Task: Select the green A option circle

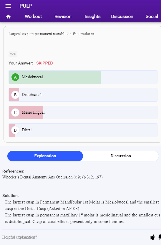Action: tap(15, 77)
